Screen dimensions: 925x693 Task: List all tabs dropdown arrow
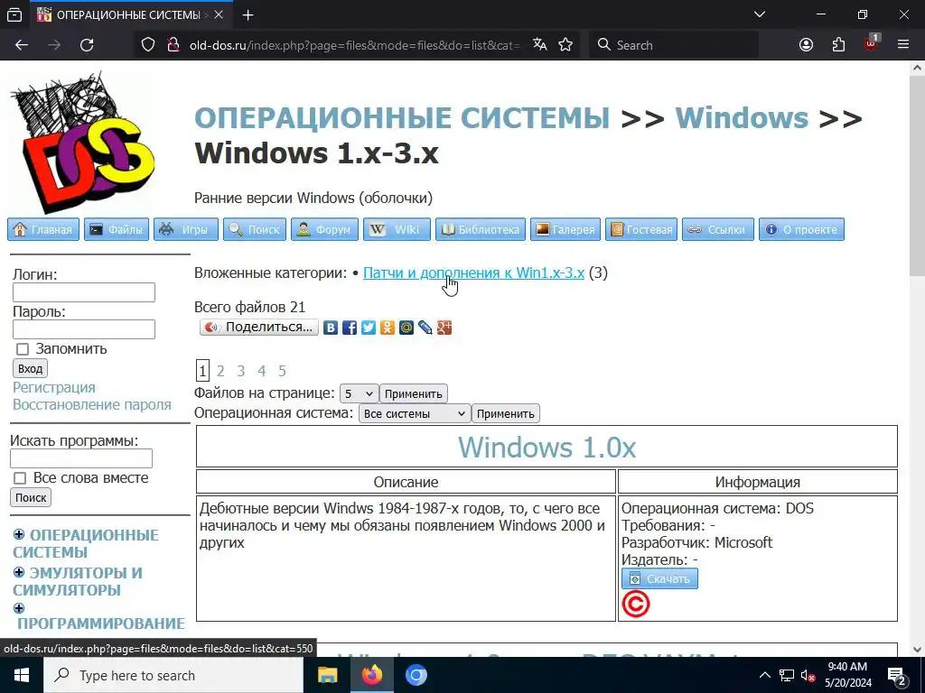[760, 14]
